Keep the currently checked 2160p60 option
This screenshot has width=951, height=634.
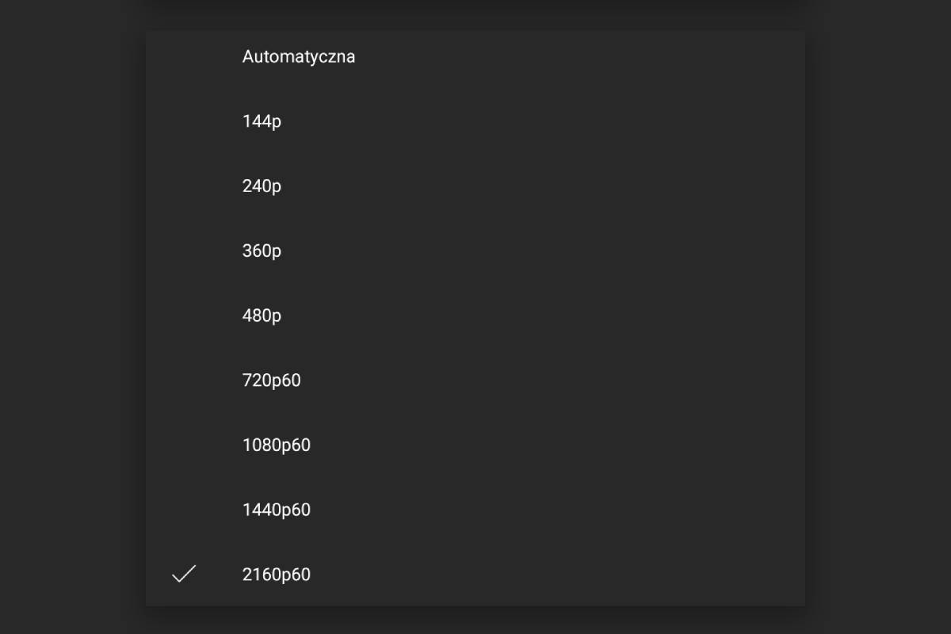[475, 575]
